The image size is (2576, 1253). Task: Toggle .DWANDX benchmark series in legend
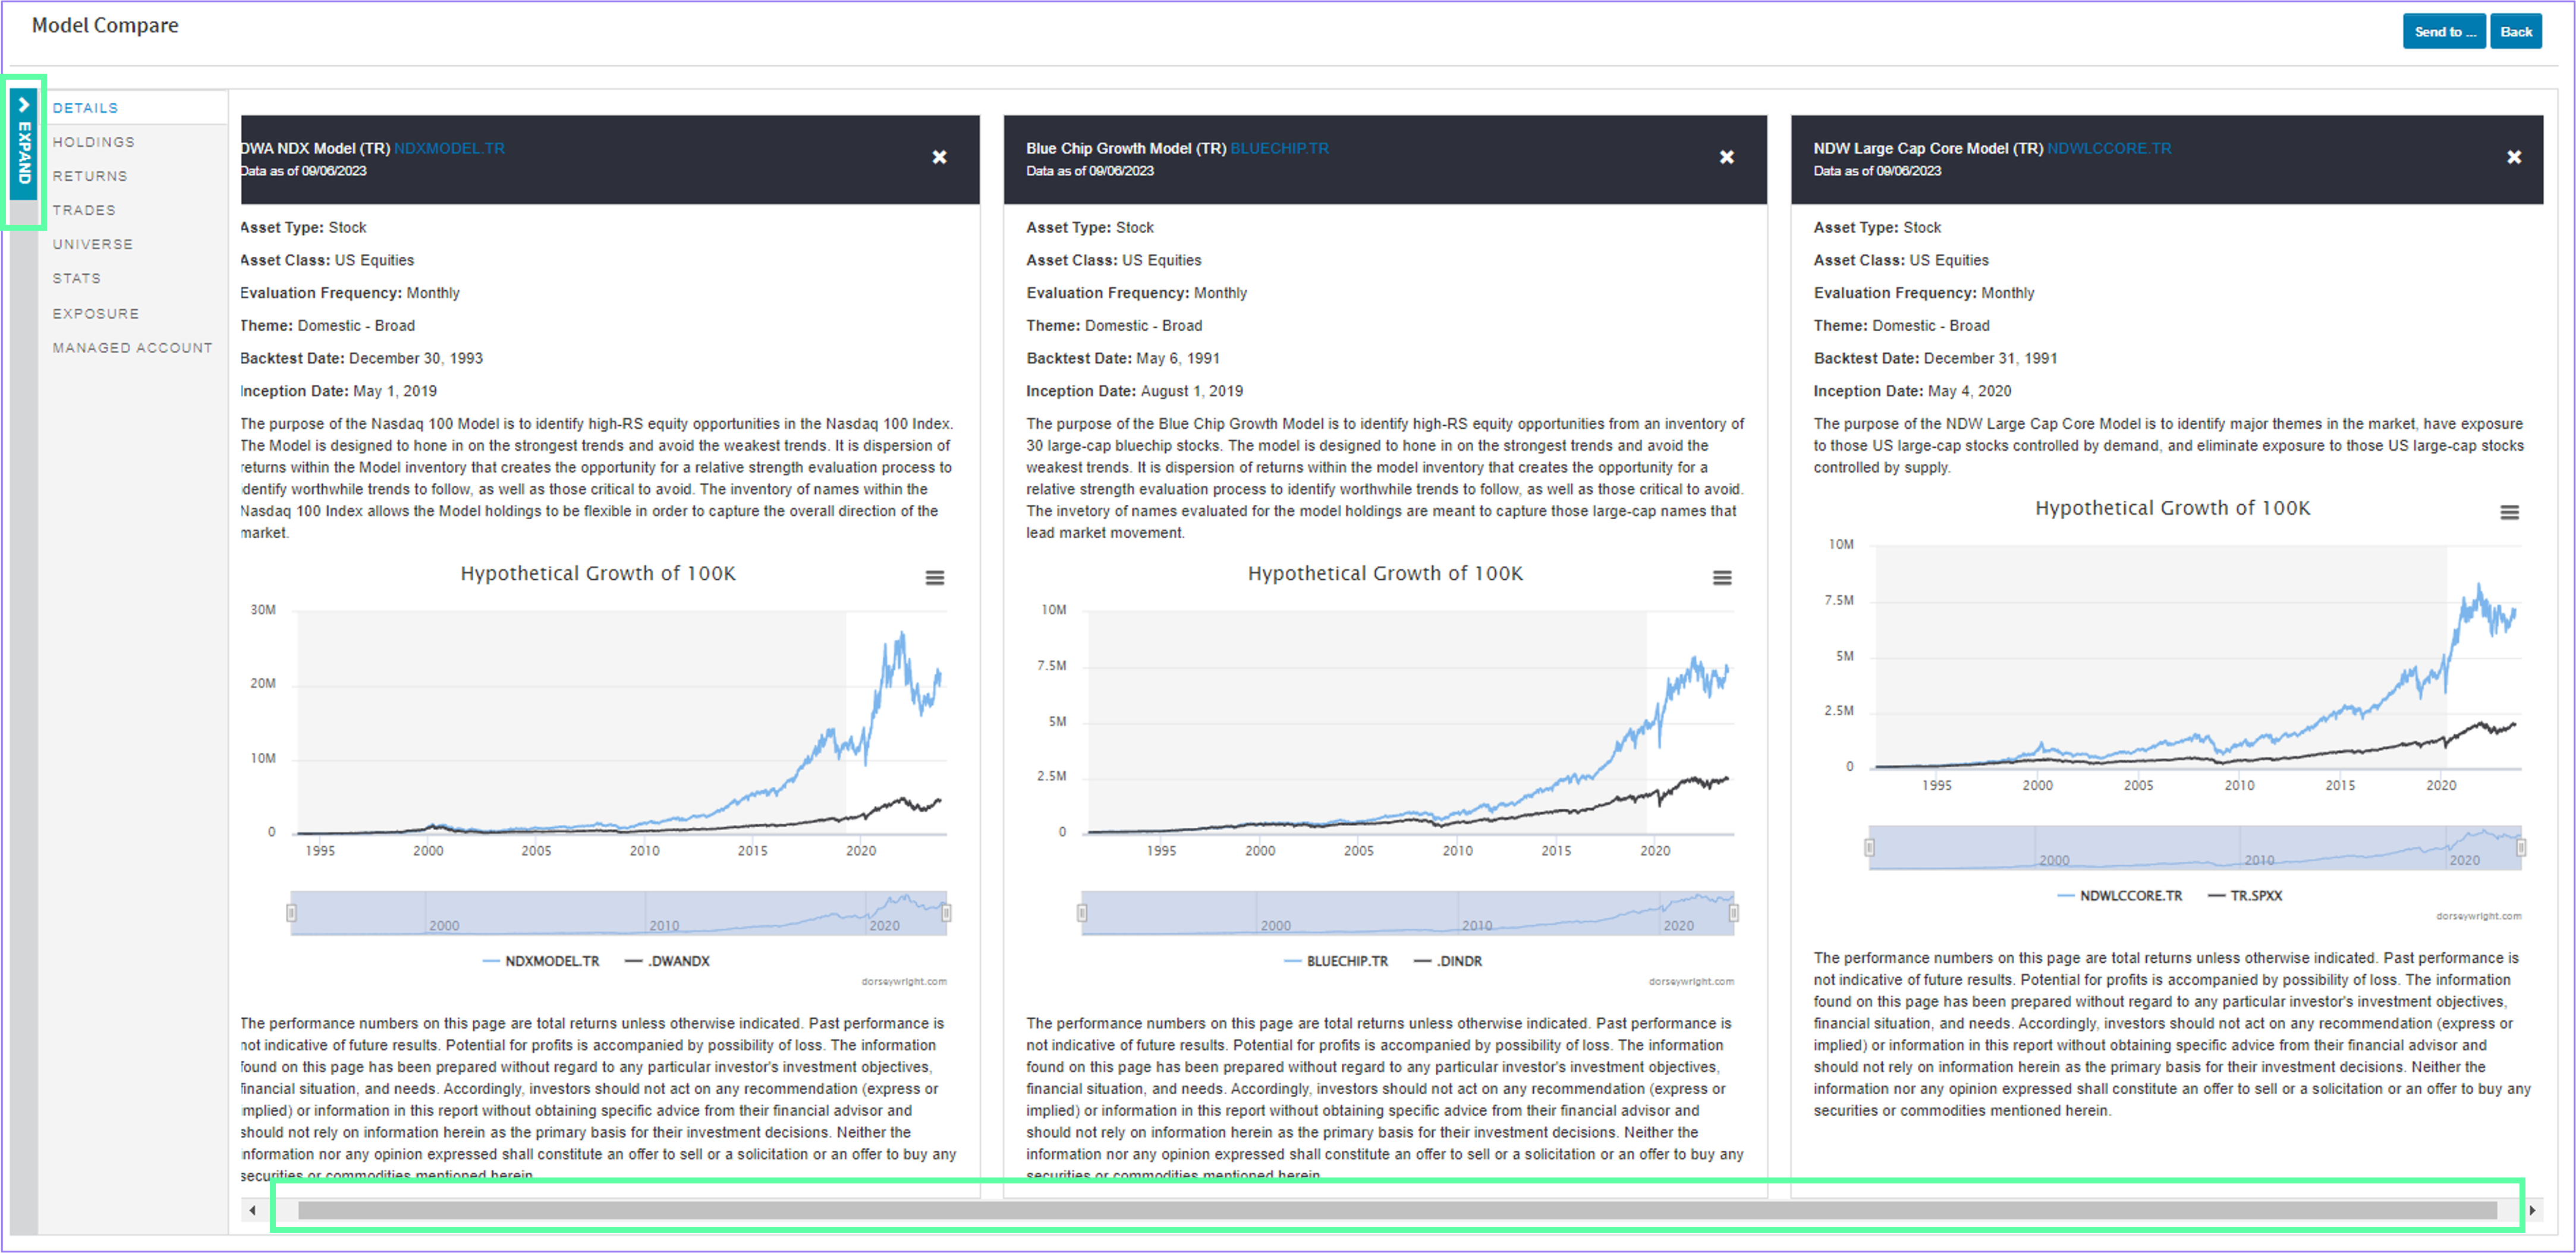(x=667, y=961)
